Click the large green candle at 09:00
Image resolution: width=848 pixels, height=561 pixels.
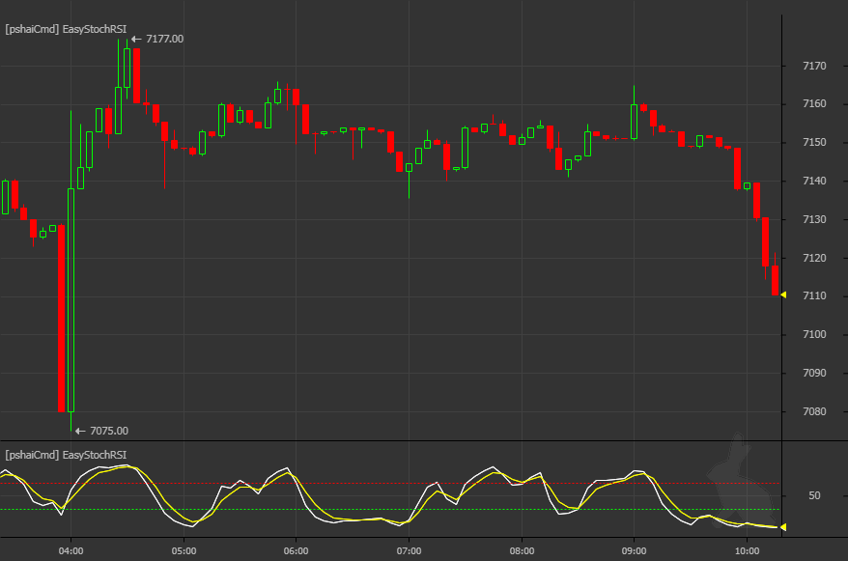point(635,122)
